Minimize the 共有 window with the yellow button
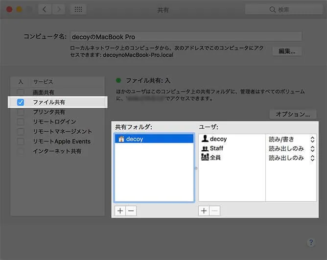This screenshot has width=327, height=260. tap(19, 9)
